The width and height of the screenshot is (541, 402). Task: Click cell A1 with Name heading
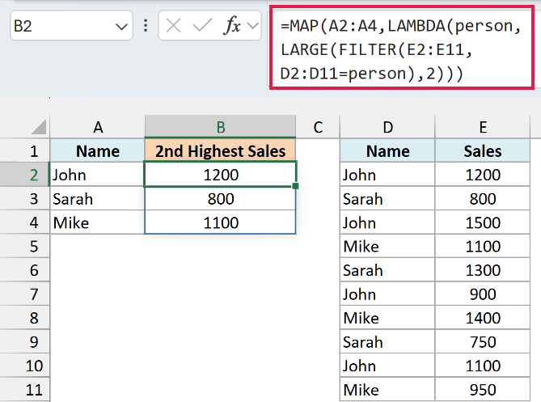click(98, 150)
